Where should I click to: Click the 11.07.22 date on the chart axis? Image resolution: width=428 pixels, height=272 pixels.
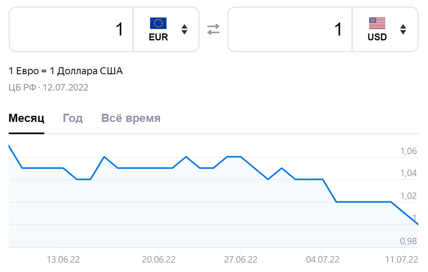[x=402, y=260]
